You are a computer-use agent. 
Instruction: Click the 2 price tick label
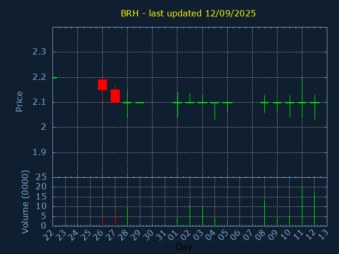coord(43,127)
